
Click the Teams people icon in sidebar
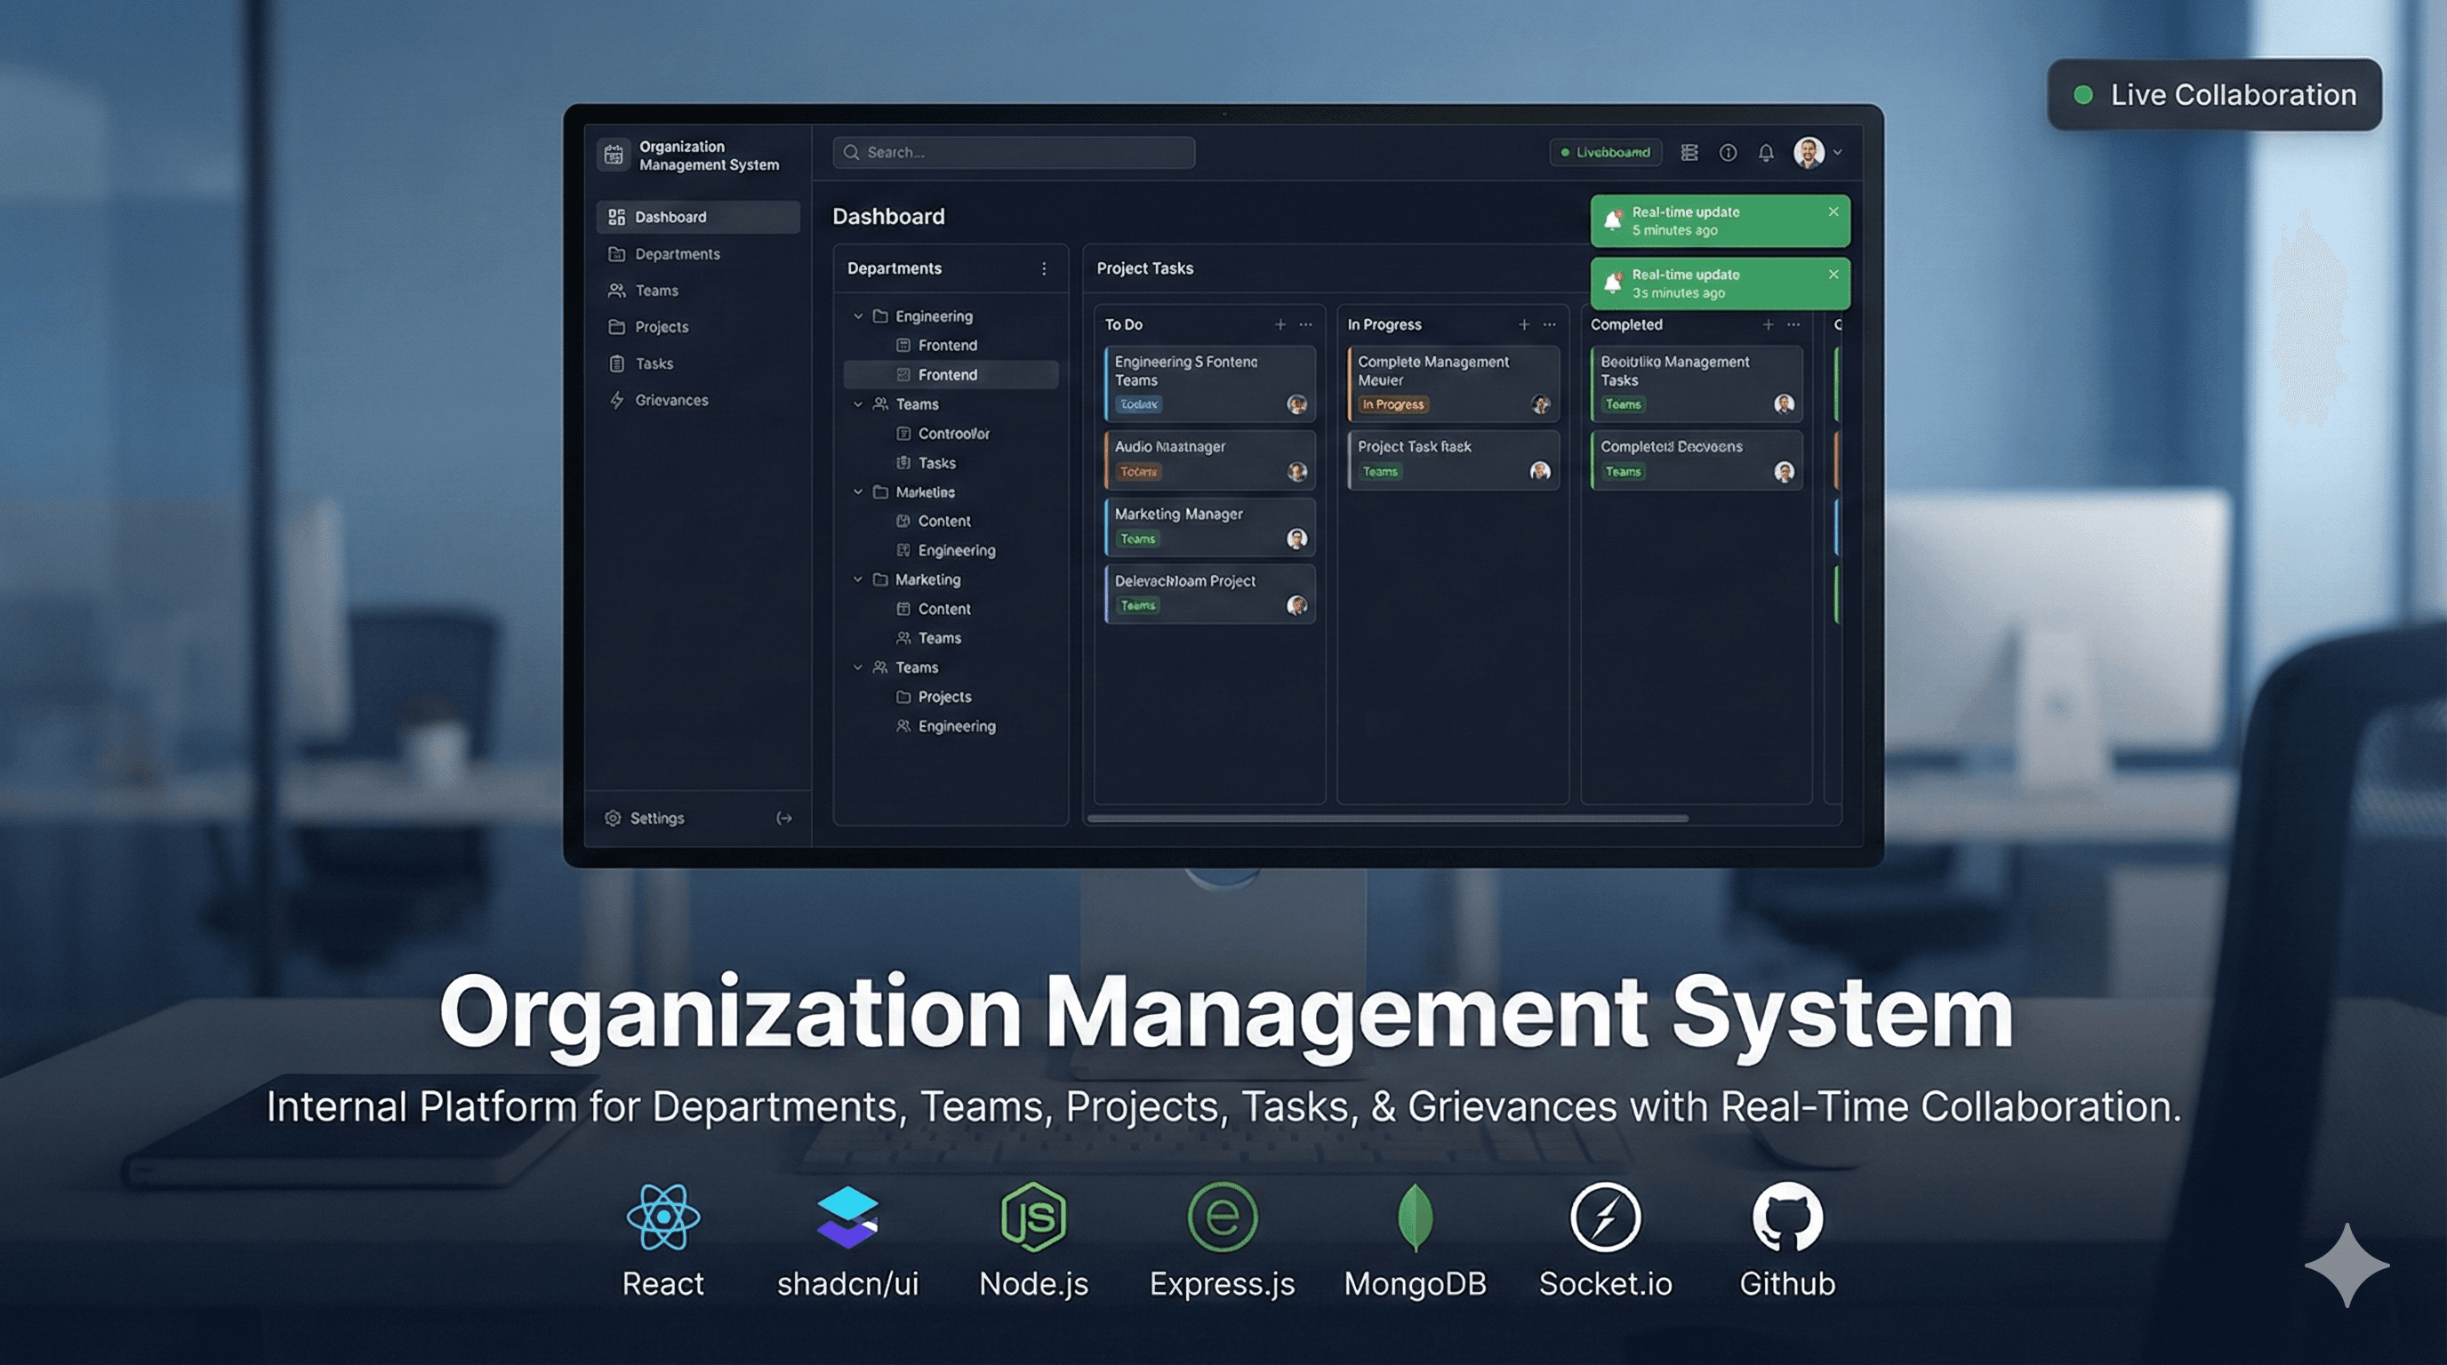coord(615,291)
